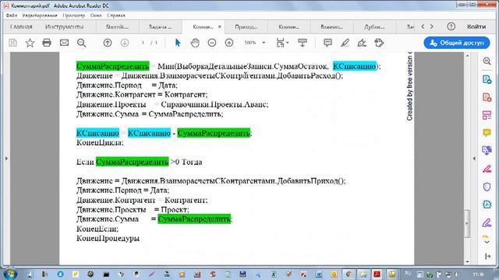Open the sign document tool
Screen dimensions: 499x280
coord(362,43)
